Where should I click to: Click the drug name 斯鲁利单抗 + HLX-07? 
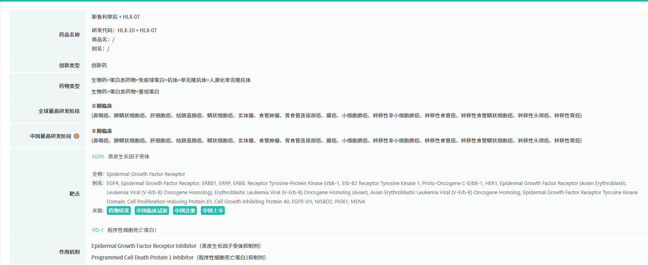(116, 17)
